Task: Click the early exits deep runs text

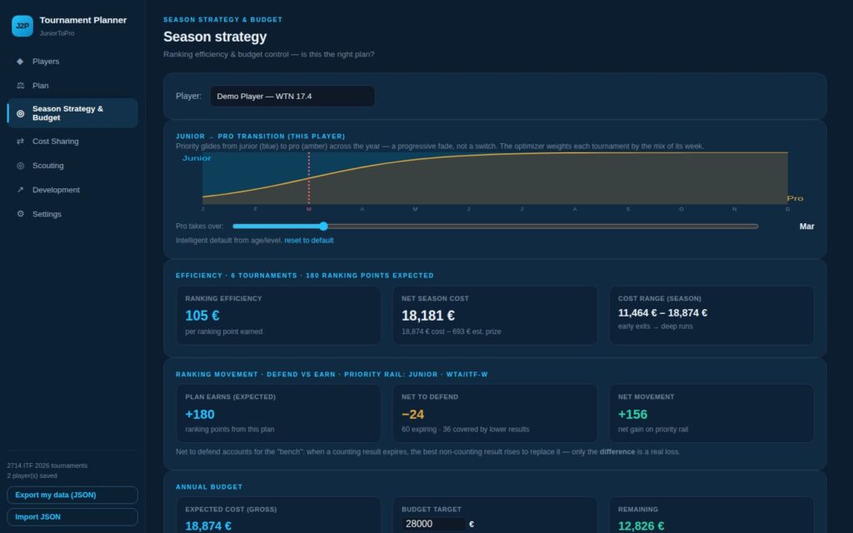Action: tap(655, 326)
